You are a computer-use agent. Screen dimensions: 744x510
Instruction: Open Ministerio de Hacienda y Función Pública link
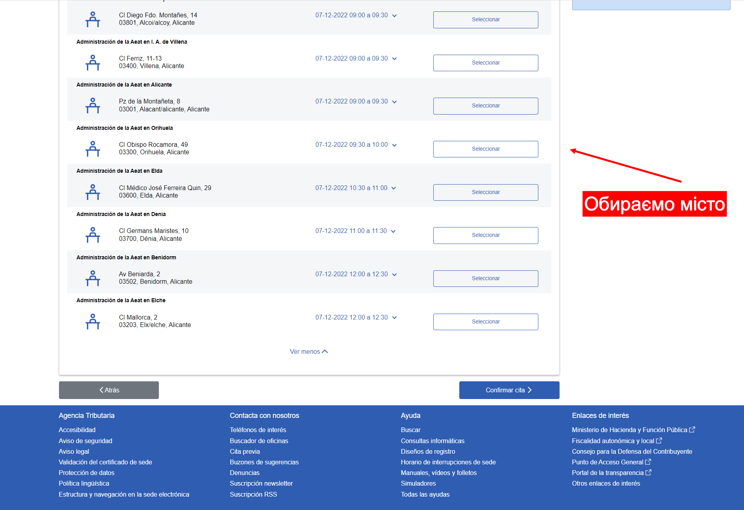629,430
